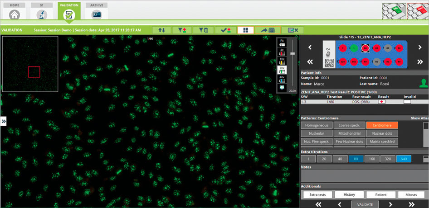Toggle the Invalid checkbox for sample 1-3
The height and width of the screenshot is (208, 429).
pos(407,102)
